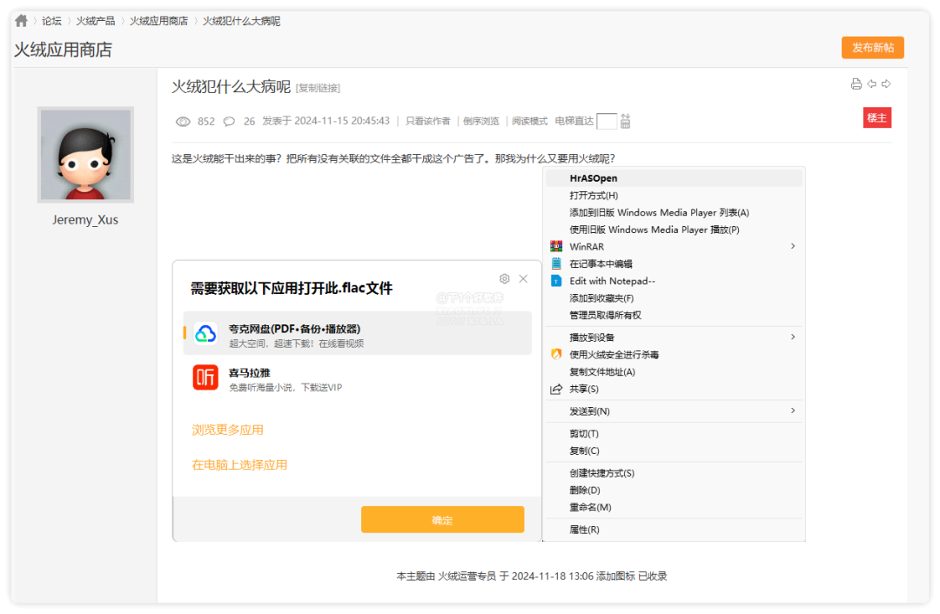Choose 在记事本中编辑 menu entry
940x614 pixels.
tap(674, 264)
